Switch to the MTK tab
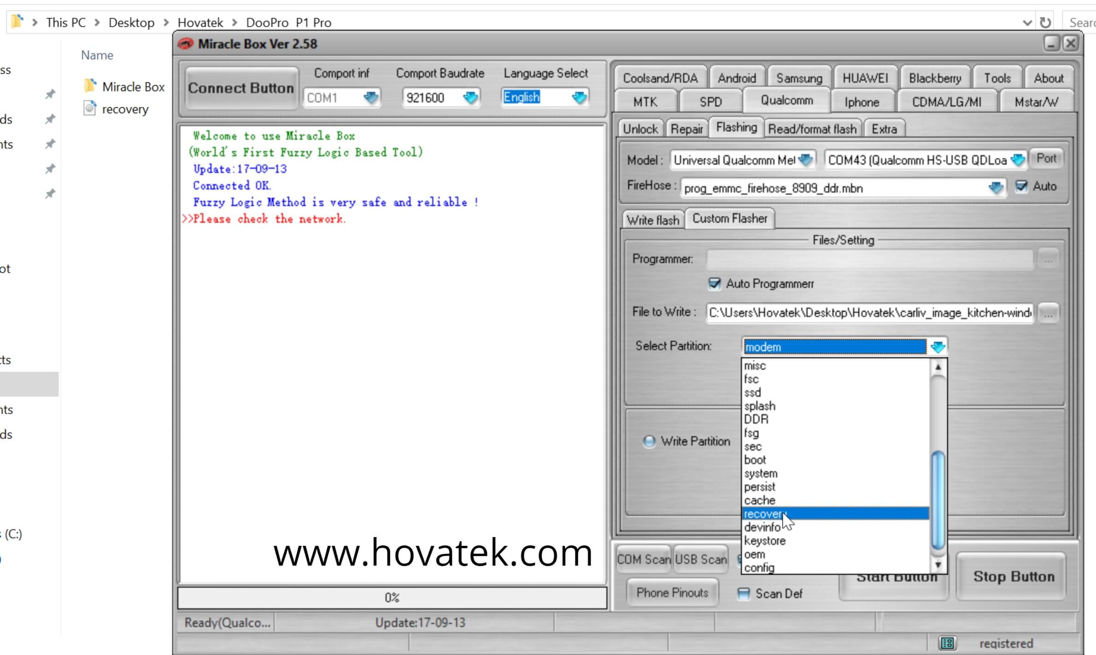Viewport: 1096px width, 655px height. coord(645,102)
